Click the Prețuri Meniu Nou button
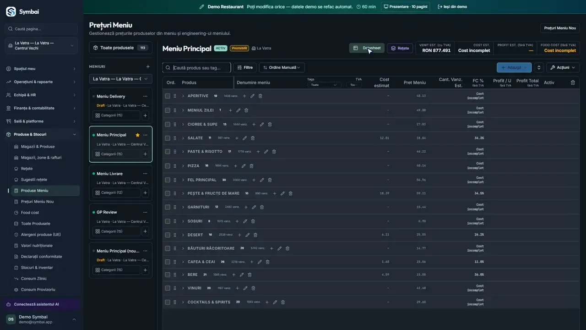The image size is (586, 330). (x=560, y=28)
